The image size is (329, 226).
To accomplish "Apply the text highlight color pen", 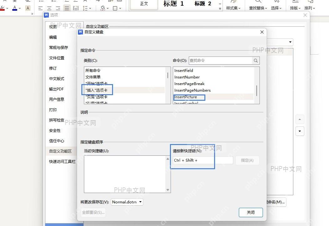I will (2, 8).
